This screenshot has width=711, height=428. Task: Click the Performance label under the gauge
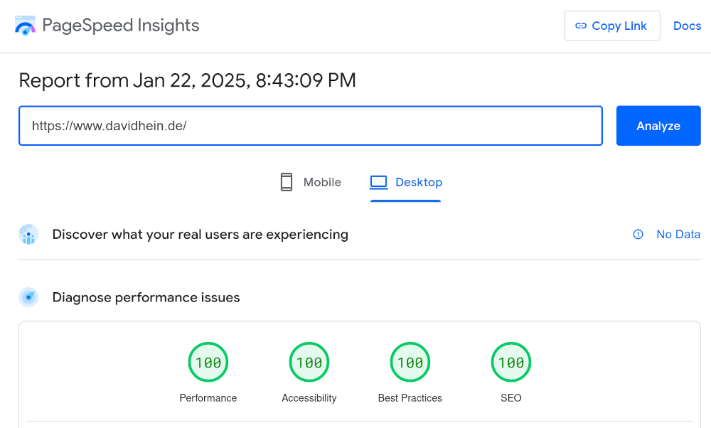[x=208, y=398]
